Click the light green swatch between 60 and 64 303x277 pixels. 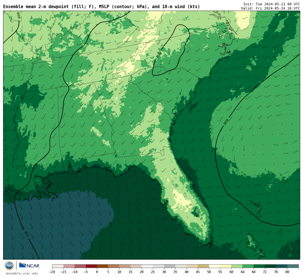click(237, 266)
